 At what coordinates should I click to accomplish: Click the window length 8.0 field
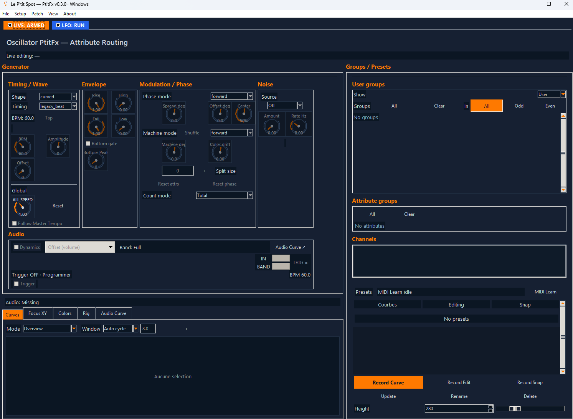148,329
